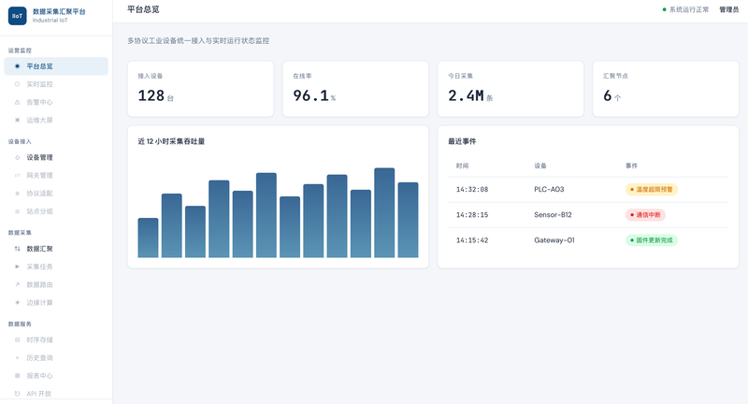Open the 历史查询 menu item
This screenshot has height=404, width=748.
click(x=56, y=358)
